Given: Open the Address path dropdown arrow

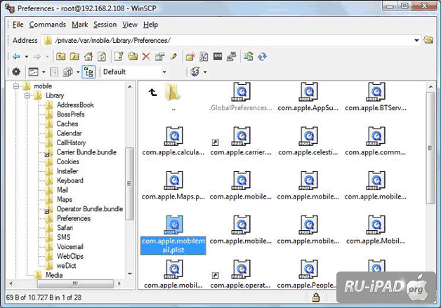Looking at the screenshot, I should tap(416, 41).
